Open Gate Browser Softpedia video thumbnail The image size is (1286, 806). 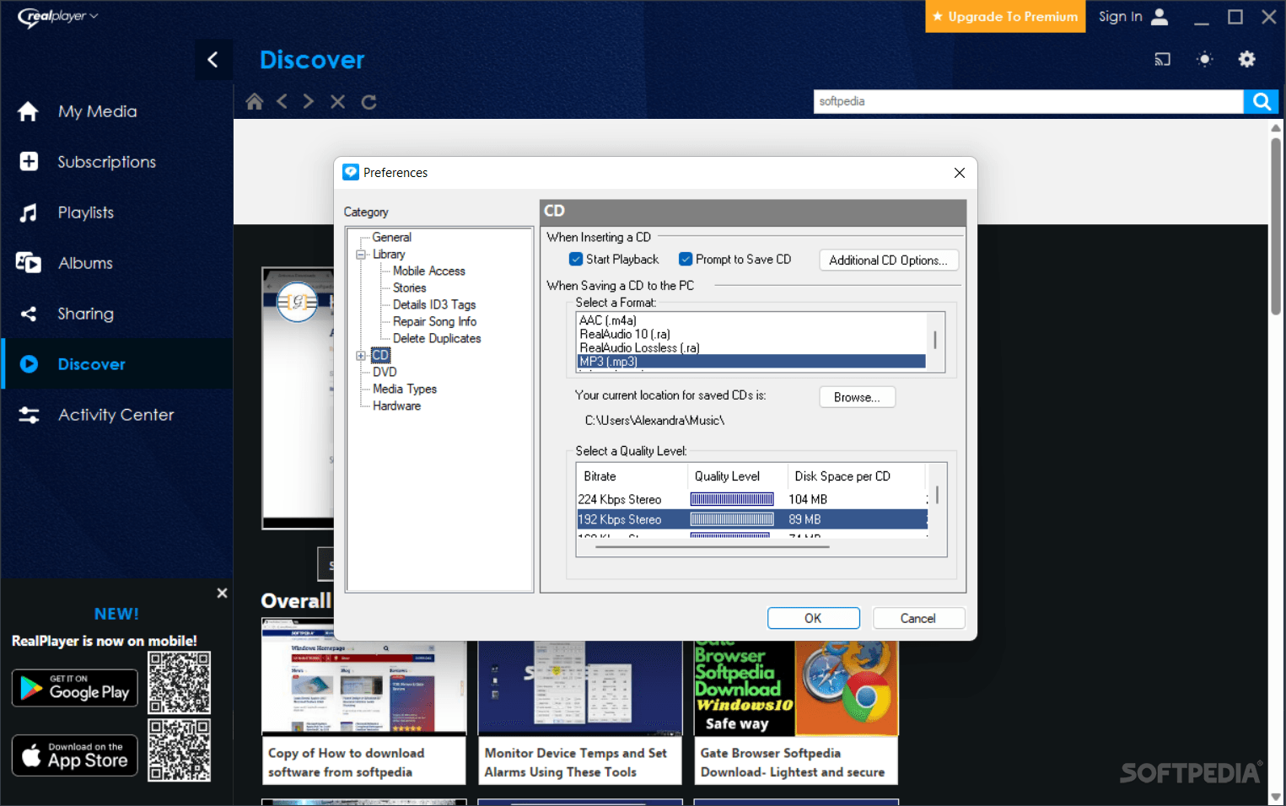(796, 688)
